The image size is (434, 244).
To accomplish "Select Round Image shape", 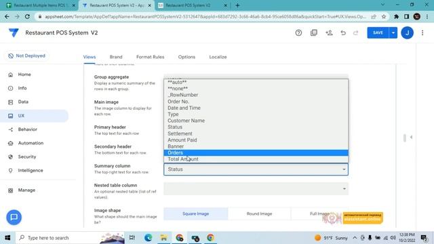I will pyautogui.click(x=259, y=214).
